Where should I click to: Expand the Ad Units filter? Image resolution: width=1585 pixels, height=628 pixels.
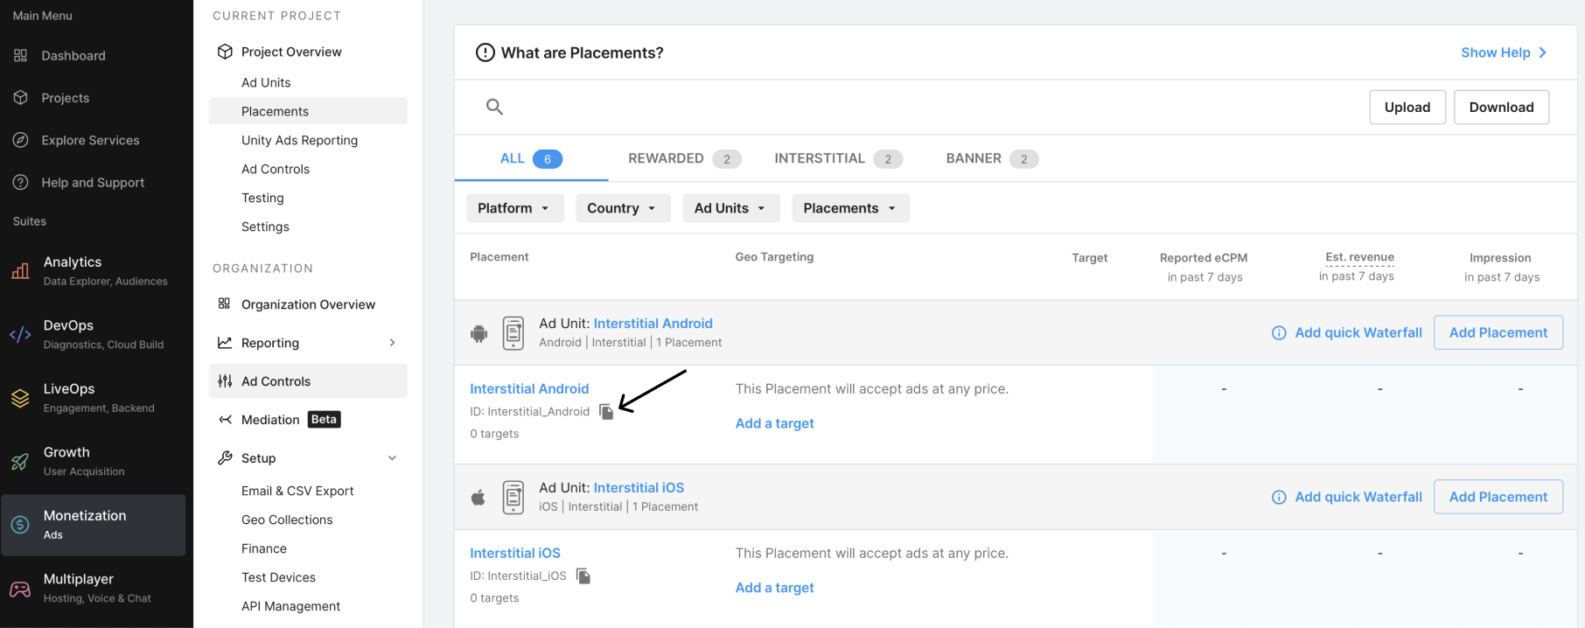tap(730, 208)
